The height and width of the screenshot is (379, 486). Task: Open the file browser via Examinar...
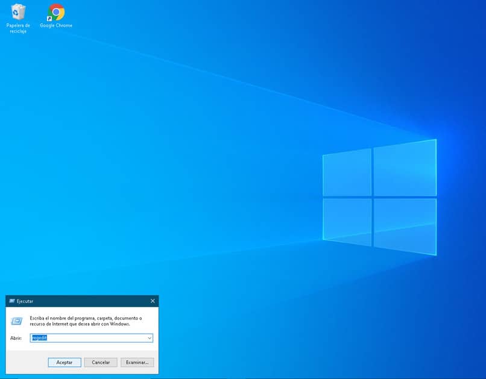(137, 362)
